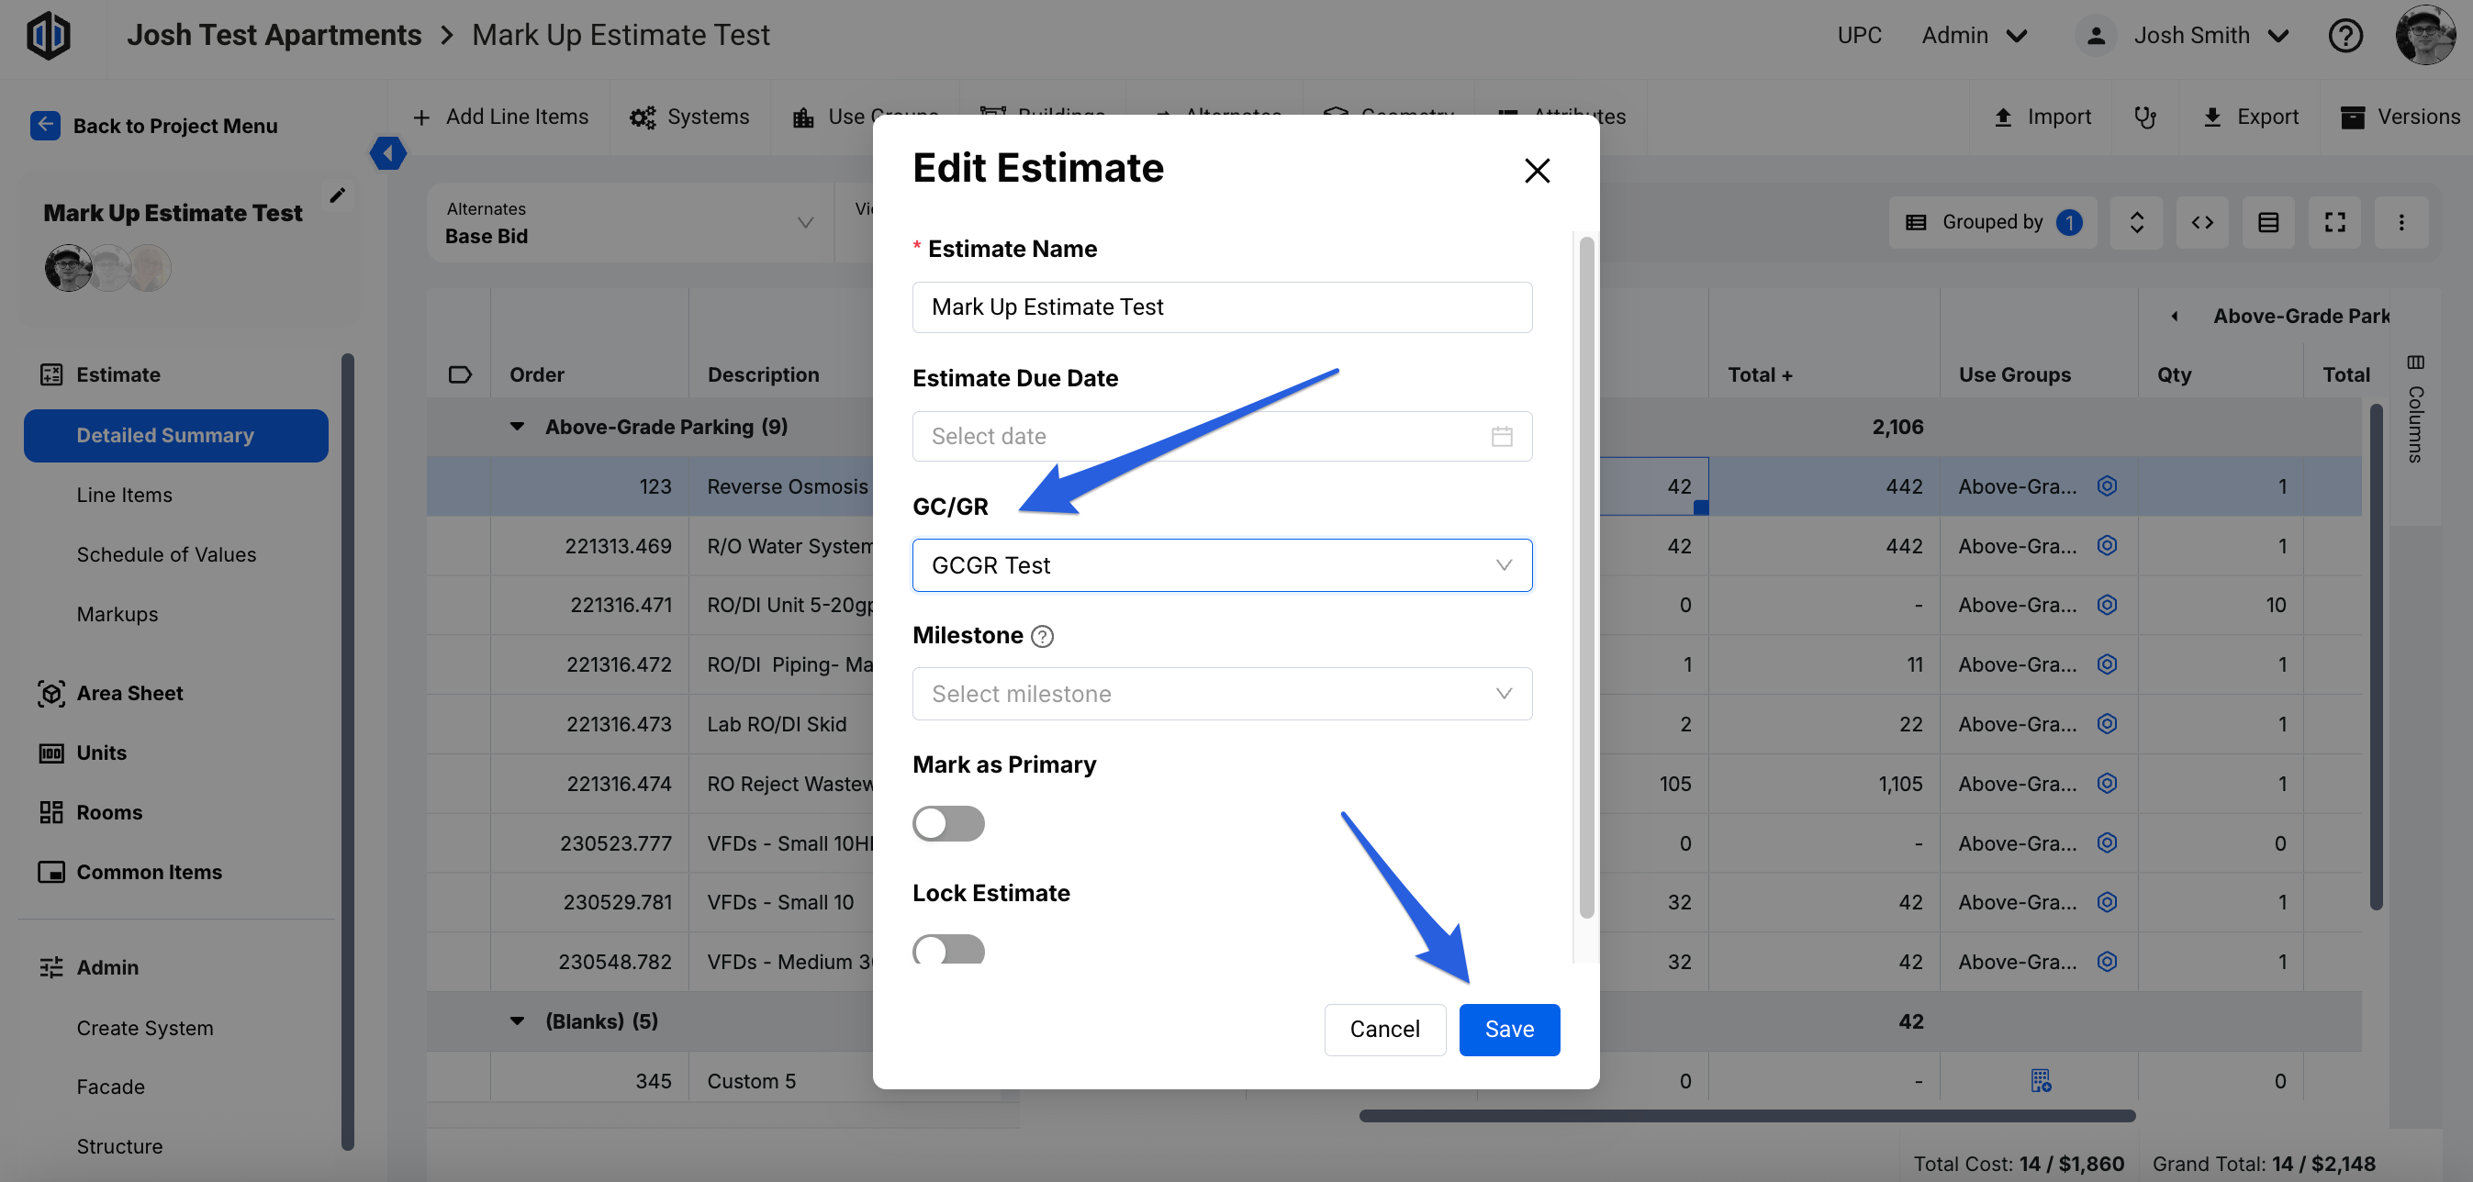2473x1182 pixels.
Task: Click the Milestone help tooltip icon
Action: click(1042, 636)
